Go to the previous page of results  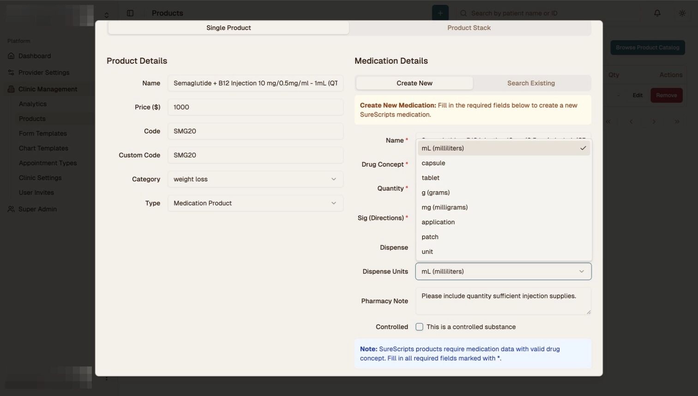point(631,122)
